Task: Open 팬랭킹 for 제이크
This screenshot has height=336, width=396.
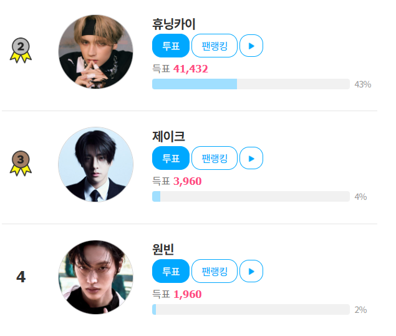Action: click(x=214, y=159)
